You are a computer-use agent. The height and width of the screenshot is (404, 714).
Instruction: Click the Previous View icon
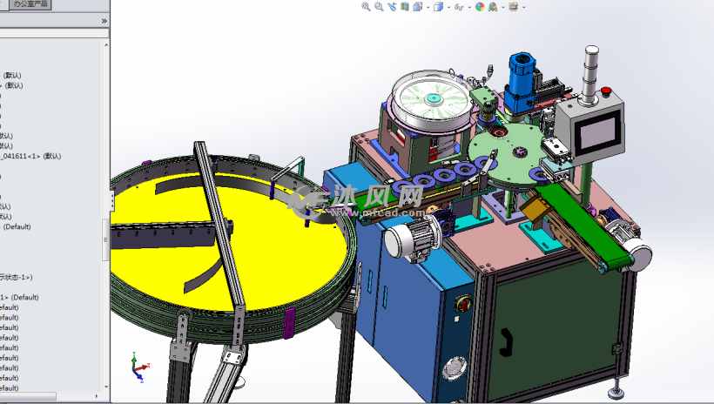coord(392,7)
